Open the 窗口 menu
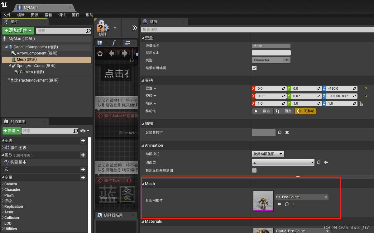Screen dimensions: 374x233 pos(75,15)
